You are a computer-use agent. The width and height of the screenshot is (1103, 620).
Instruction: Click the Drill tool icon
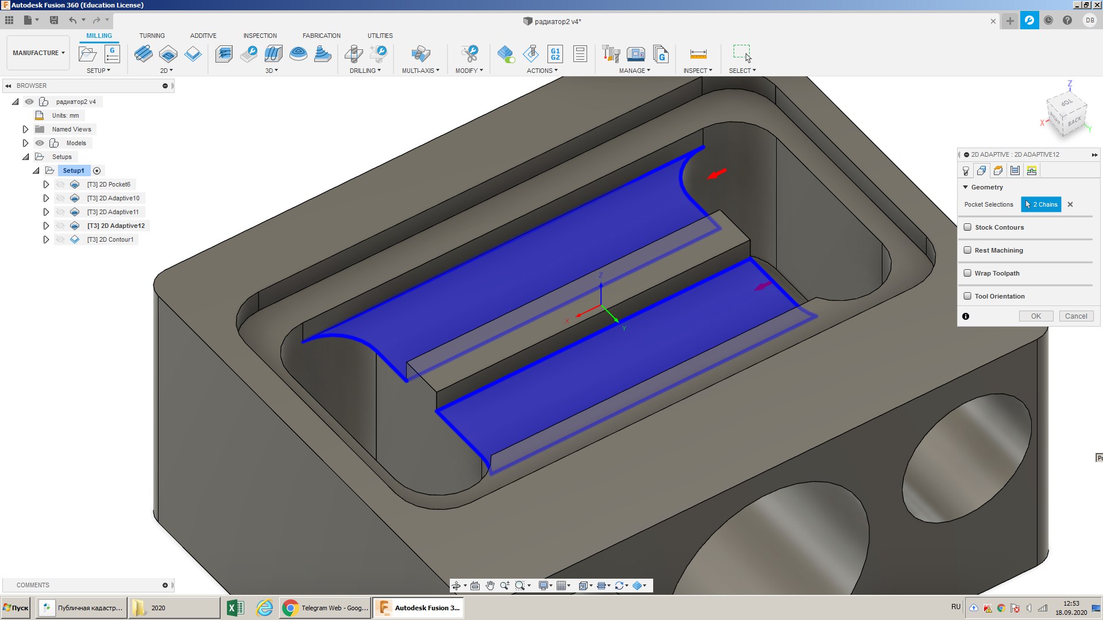click(x=353, y=54)
